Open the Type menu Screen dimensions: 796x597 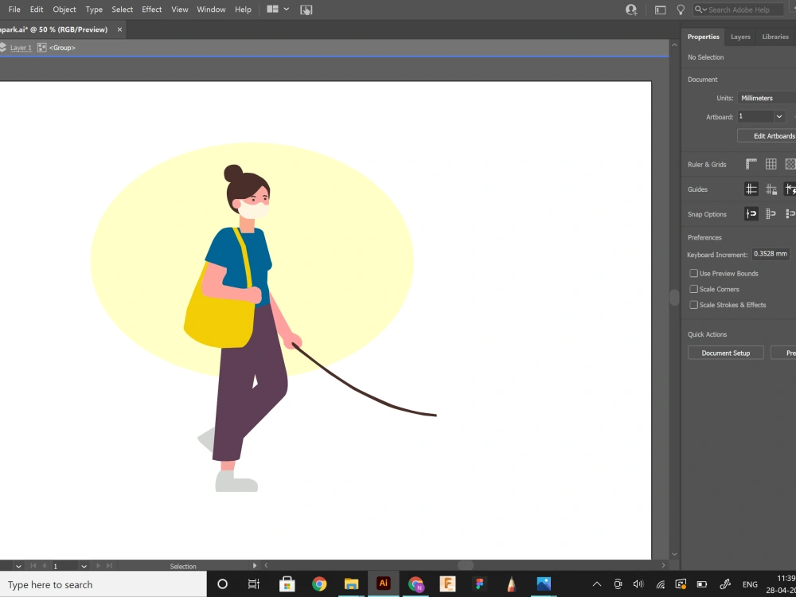point(94,9)
